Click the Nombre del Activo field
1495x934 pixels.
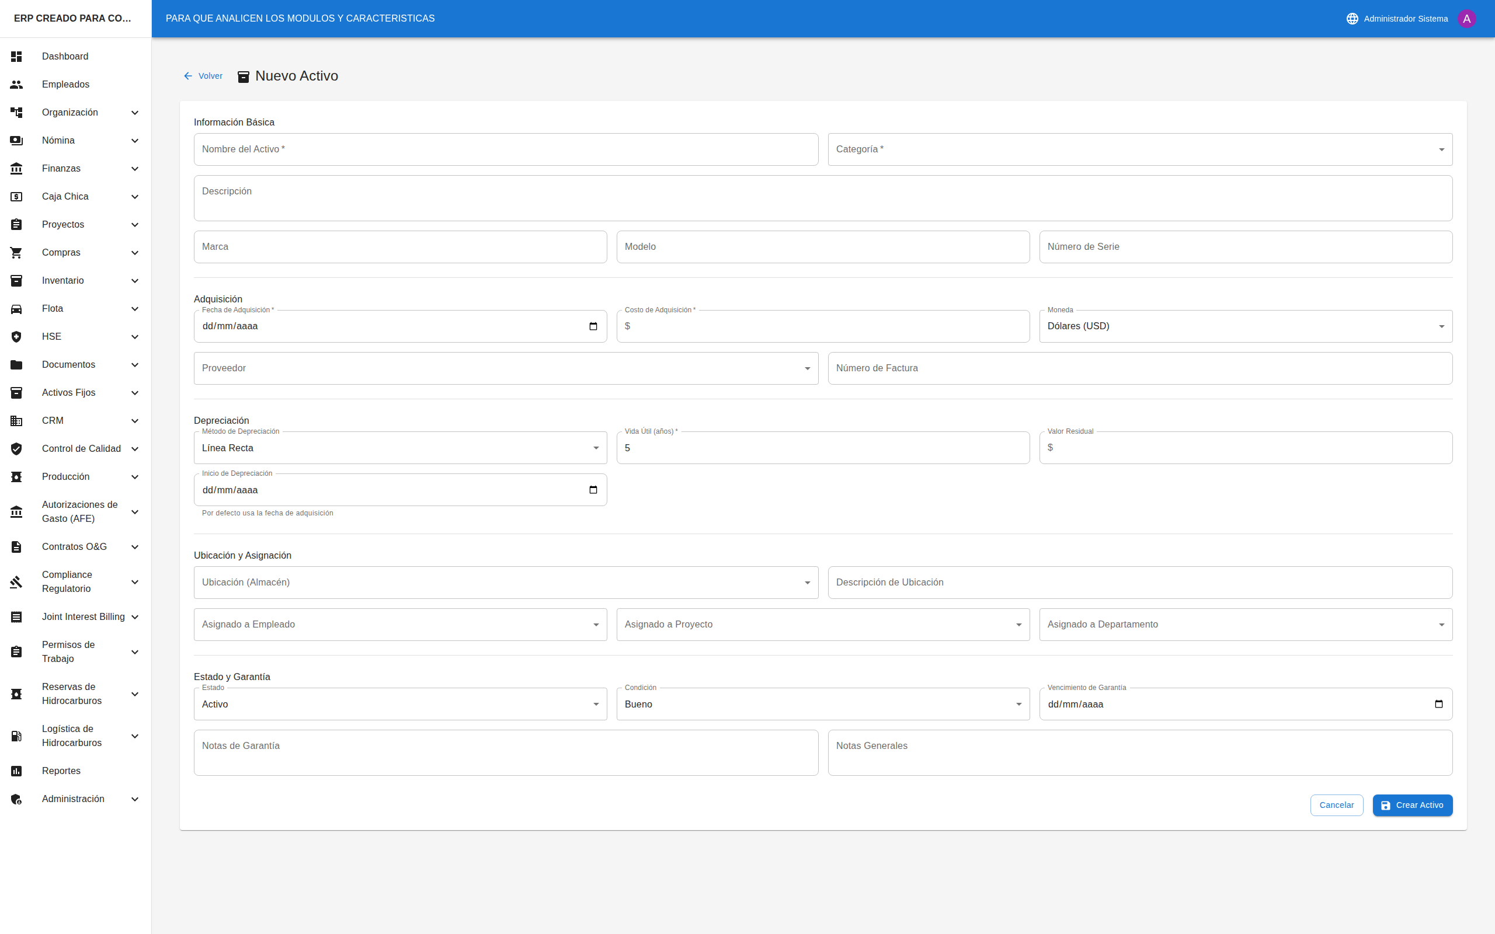point(505,149)
